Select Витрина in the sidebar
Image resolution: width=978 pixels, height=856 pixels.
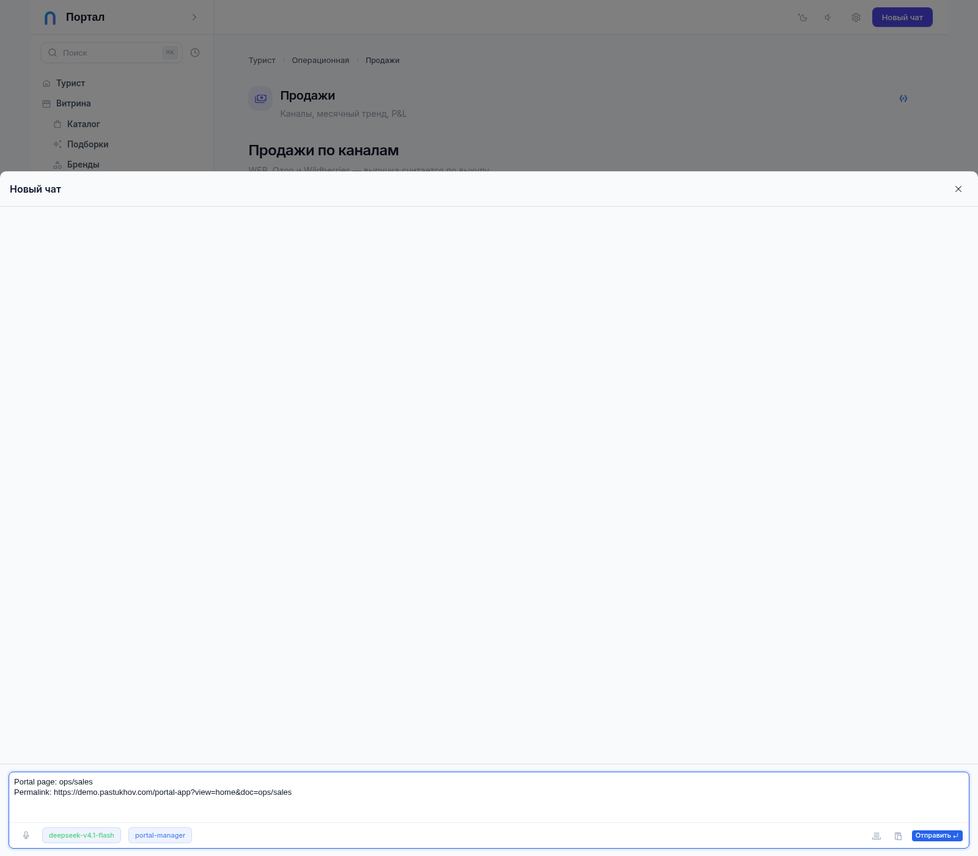(73, 103)
